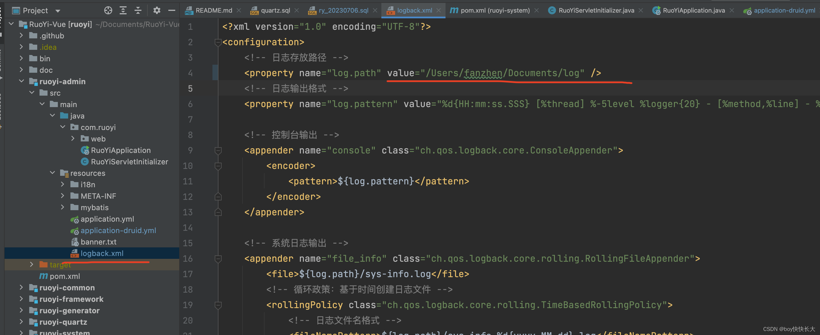820x335 pixels.
Task: Open the RuoYiServletInitializer.java tab
Action: [596, 11]
